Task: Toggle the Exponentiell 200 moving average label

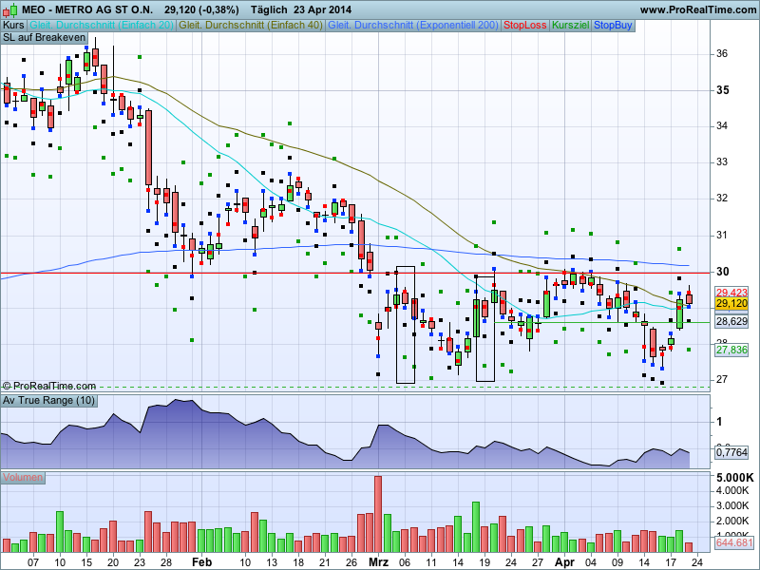Action: pos(412,24)
